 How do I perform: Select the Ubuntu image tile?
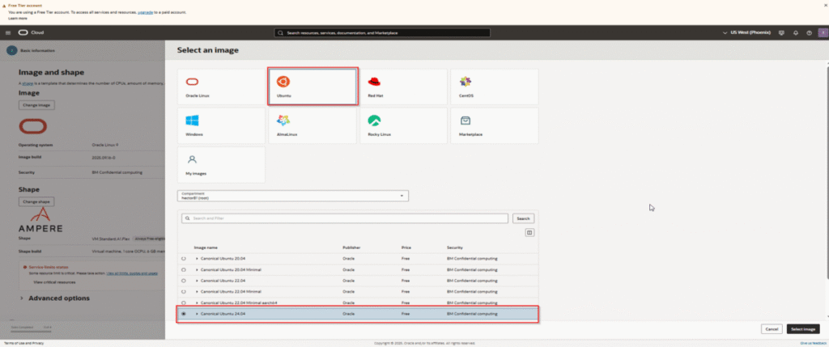(312, 87)
